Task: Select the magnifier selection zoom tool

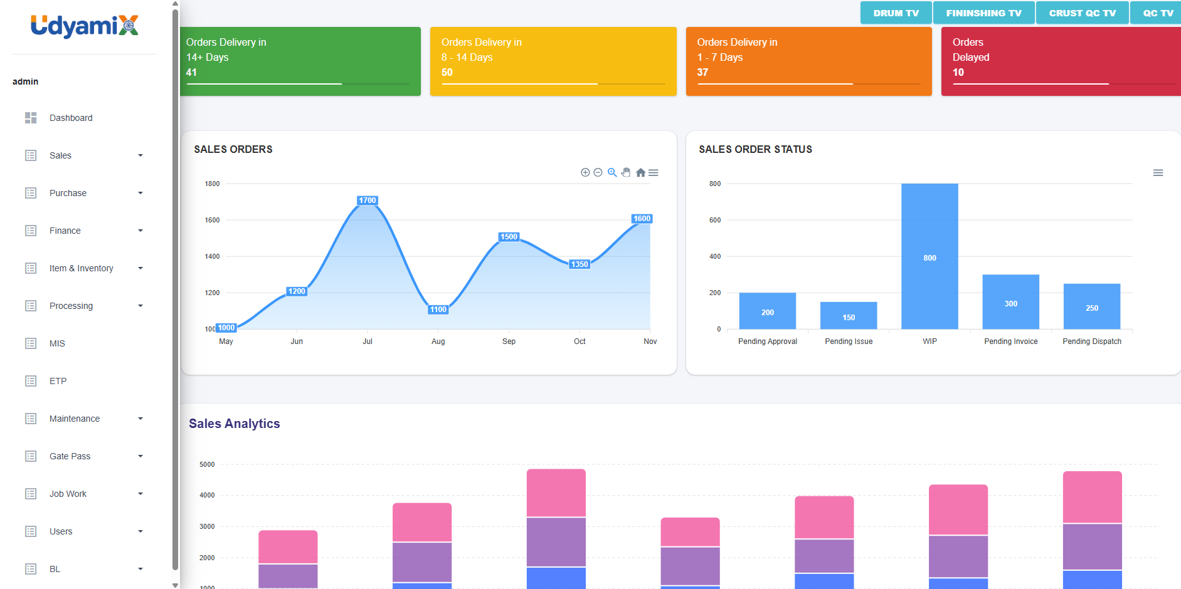Action: pos(612,172)
